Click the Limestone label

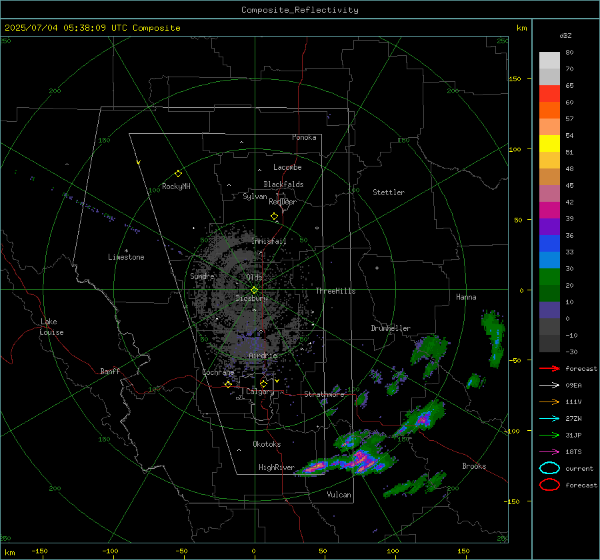tap(126, 257)
